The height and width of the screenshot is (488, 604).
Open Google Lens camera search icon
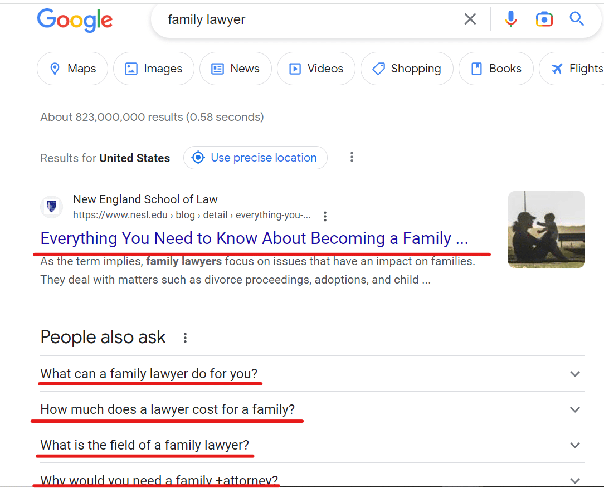[x=544, y=19]
